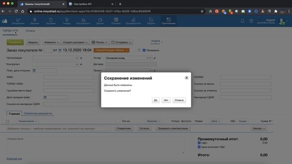The height and width of the screenshot is (164, 292).
Task: Open the order date calendar icon
Action: click(x=60, y=50)
